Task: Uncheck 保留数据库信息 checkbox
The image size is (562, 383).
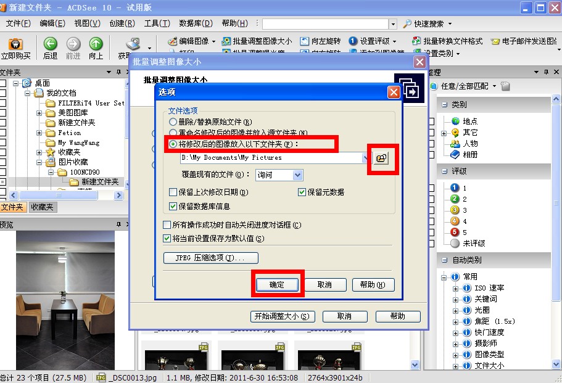Action: (x=173, y=207)
